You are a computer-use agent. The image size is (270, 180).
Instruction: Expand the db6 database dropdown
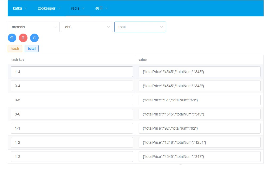(87, 27)
